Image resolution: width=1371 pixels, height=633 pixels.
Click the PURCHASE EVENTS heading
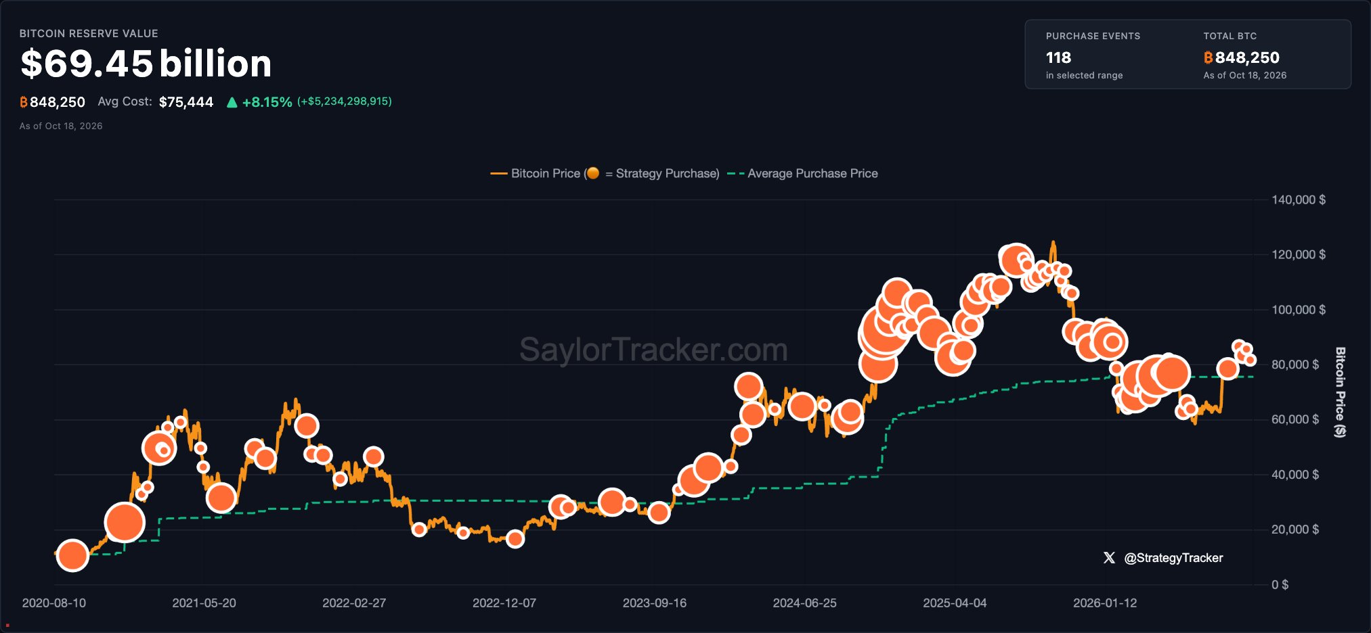(x=1093, y=36)
